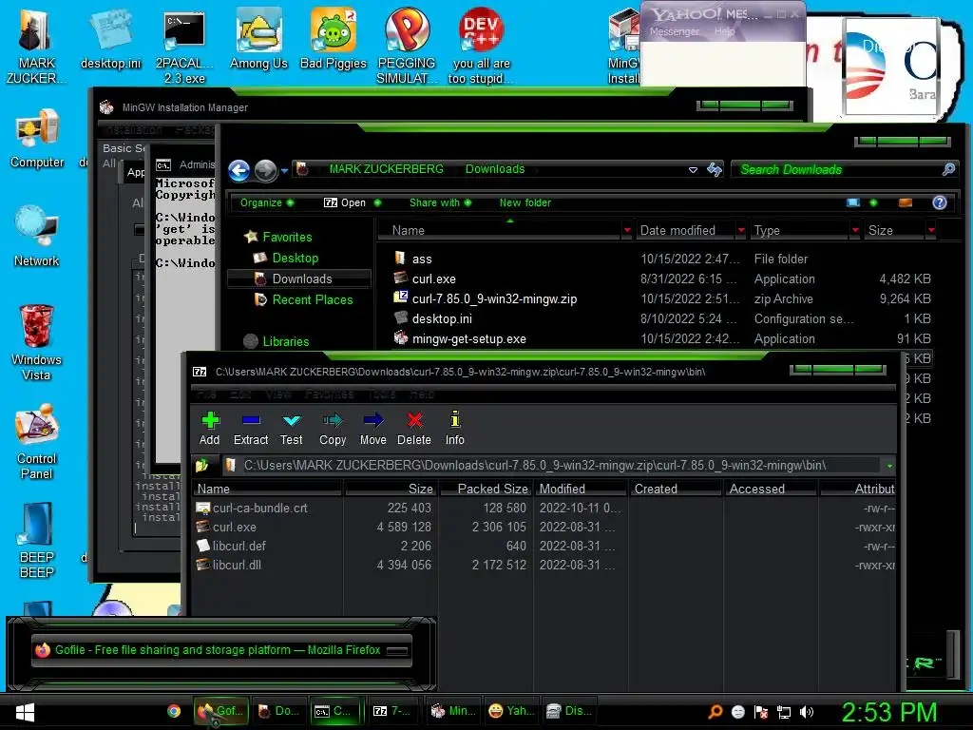Click the red Delete icon in 7-Zip
Image resolution: width=973 pixels, height=730 pixels.
[414, 420]
